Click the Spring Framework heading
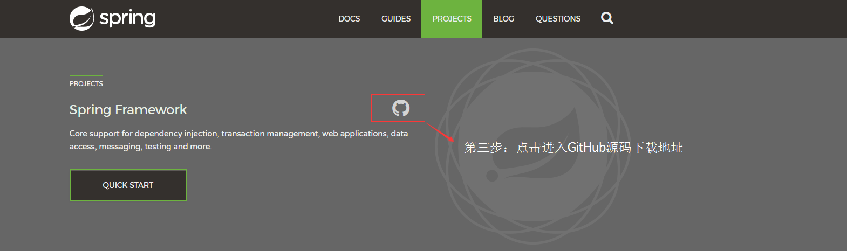The image size is (847, 251). pos(128,110)
